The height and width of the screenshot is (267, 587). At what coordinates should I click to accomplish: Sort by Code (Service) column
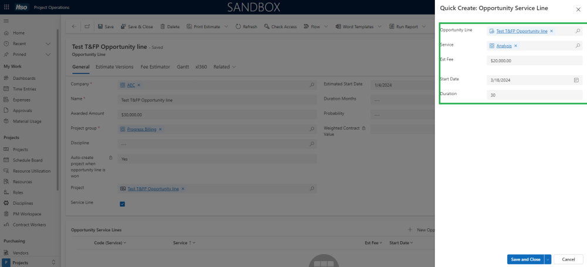110,243
